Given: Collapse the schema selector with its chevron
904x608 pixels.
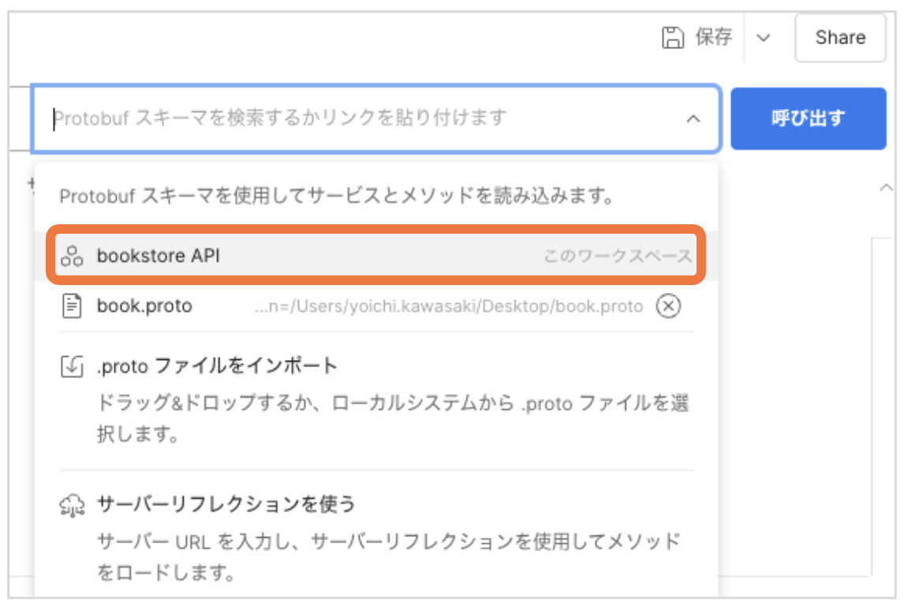Looking at the screenshot, I should click(693, 119).
